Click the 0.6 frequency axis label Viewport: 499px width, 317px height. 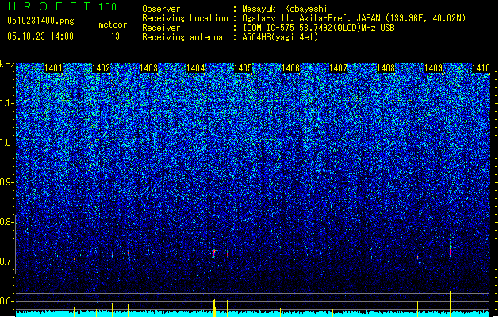pyautogui.click(x=6, y=301)
